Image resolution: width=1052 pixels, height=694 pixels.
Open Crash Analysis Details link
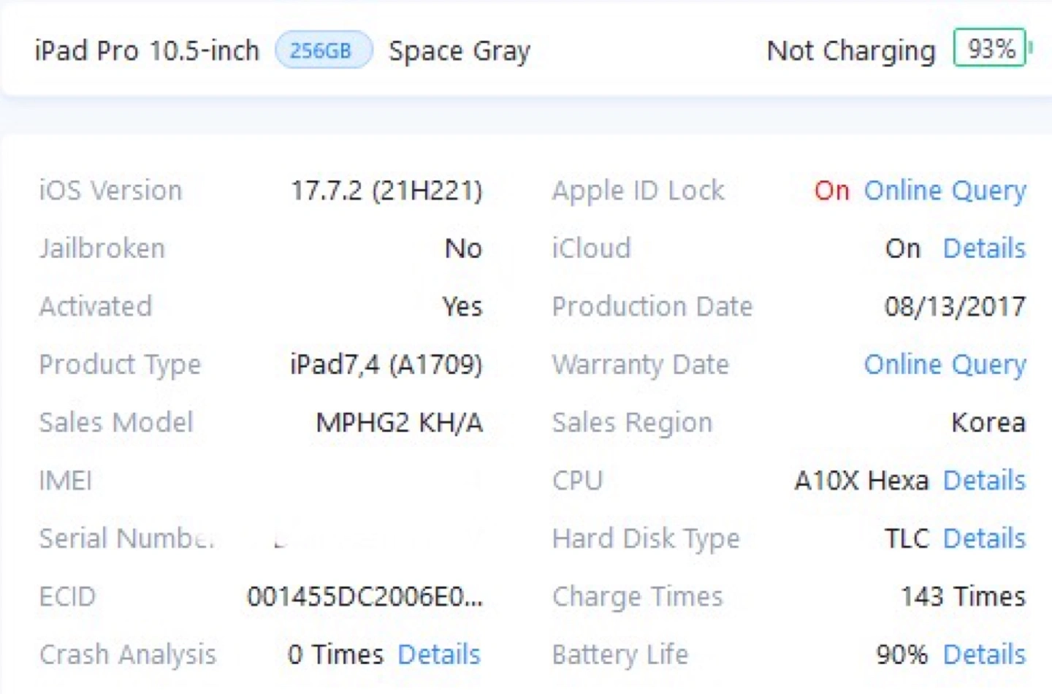click(x=439, y=655)
